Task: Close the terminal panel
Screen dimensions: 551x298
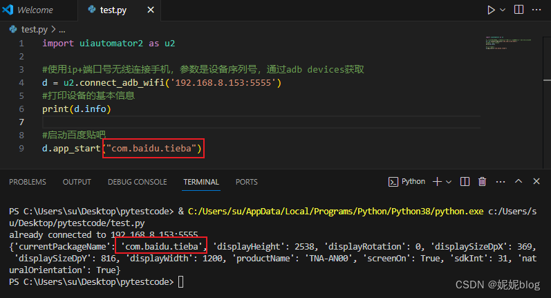Action: coord(536,181)
